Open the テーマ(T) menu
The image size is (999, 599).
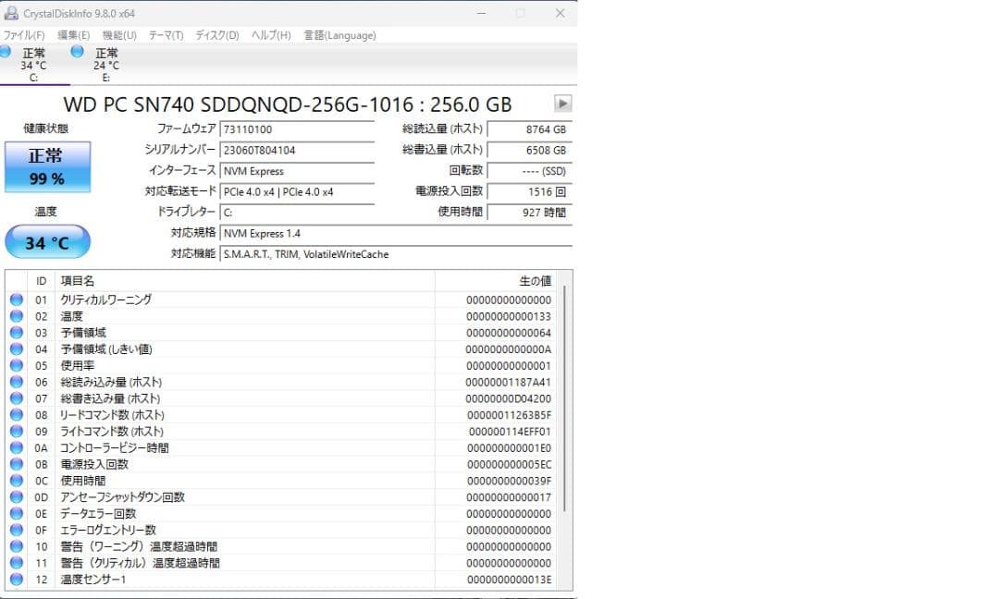click(166, 35)
